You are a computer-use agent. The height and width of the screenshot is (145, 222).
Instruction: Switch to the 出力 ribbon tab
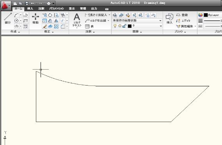click(x=94, y=9)
